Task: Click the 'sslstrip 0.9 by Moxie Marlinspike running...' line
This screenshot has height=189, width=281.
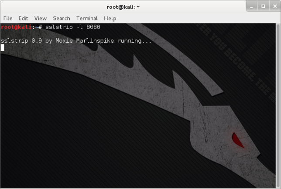Action: coord(76,41)
